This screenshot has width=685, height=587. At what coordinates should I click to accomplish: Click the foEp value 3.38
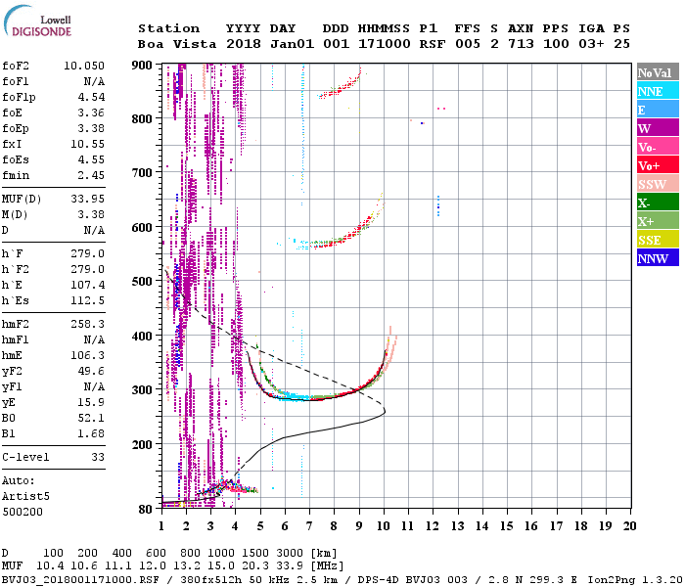(x=91, y=128)
